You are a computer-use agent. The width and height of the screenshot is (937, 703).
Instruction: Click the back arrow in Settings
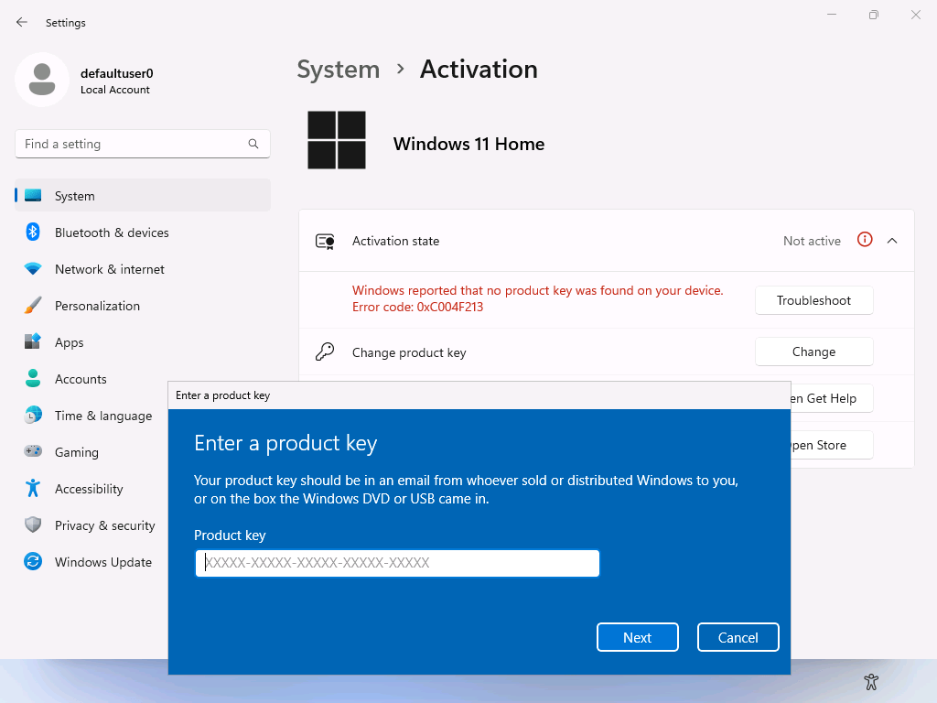22,22
